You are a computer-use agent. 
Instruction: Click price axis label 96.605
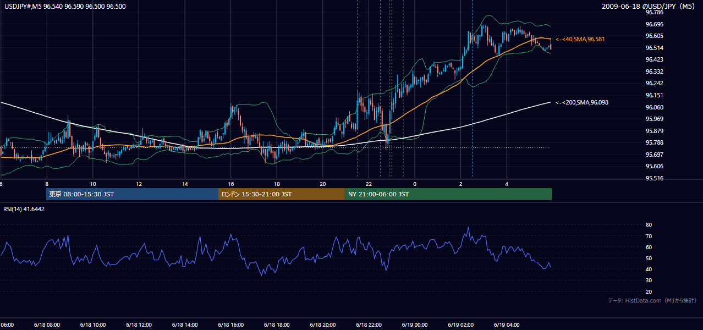(654, 36)
